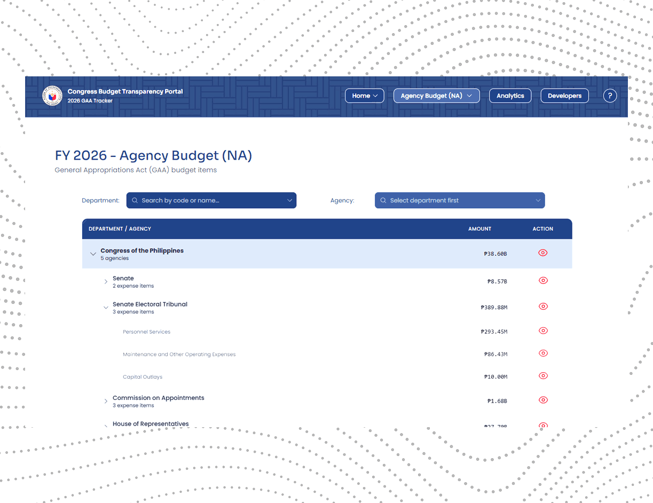The height and width of the screenshot is (503, 653).
Task: Click the ₱389.88M amount
Action: pos(494,308)
